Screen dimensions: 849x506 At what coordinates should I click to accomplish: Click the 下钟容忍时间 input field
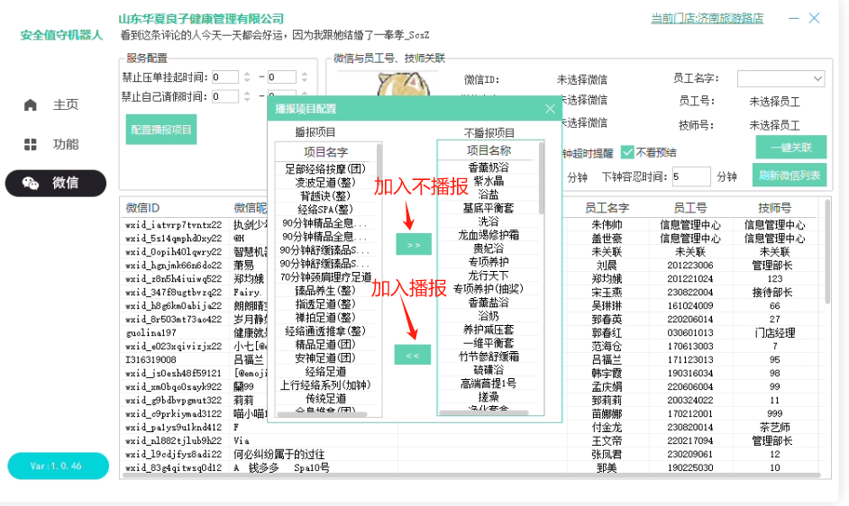[690, 176]
